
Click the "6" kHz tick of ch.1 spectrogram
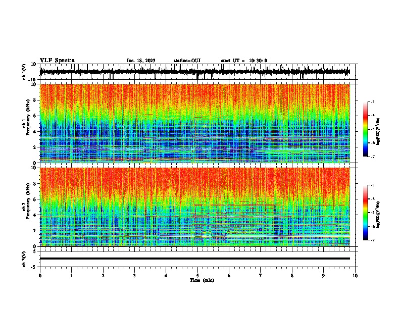click(35, 116)
